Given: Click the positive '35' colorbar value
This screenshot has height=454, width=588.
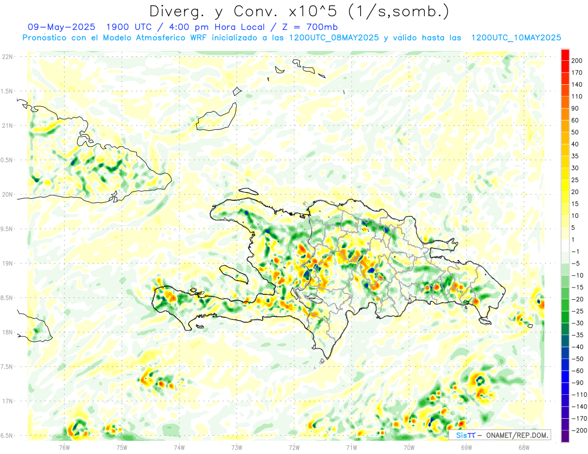Looking at the screenshot, I should 575,156.
